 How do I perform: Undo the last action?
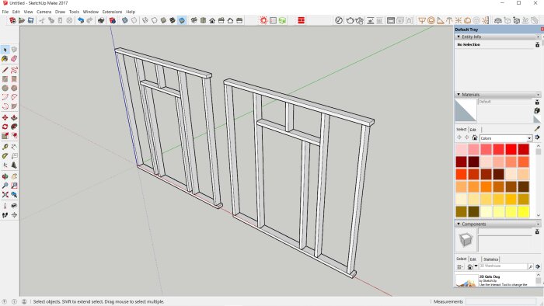coord(81,20)
